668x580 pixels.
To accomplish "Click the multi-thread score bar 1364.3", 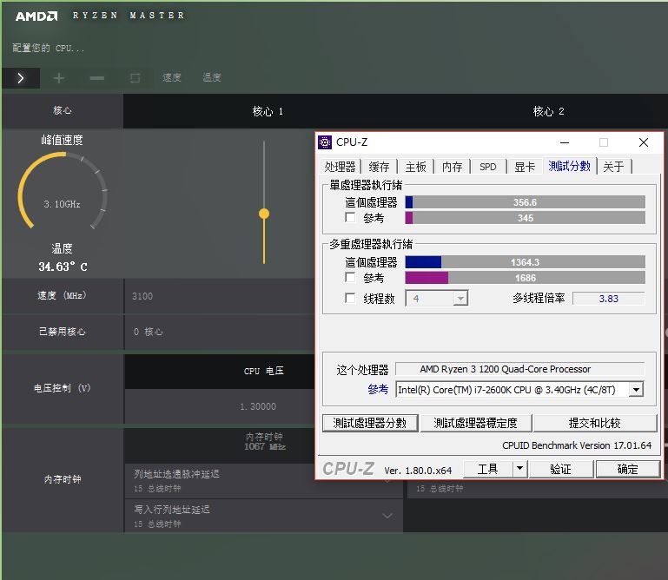I will tap(526, 262).
